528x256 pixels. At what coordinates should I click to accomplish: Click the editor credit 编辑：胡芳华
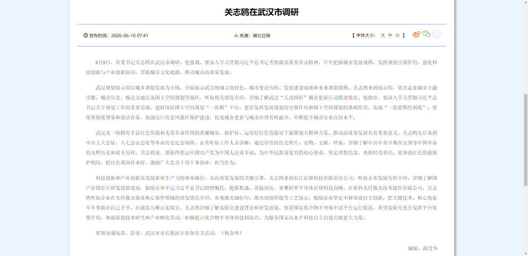(x=422, y=249)
